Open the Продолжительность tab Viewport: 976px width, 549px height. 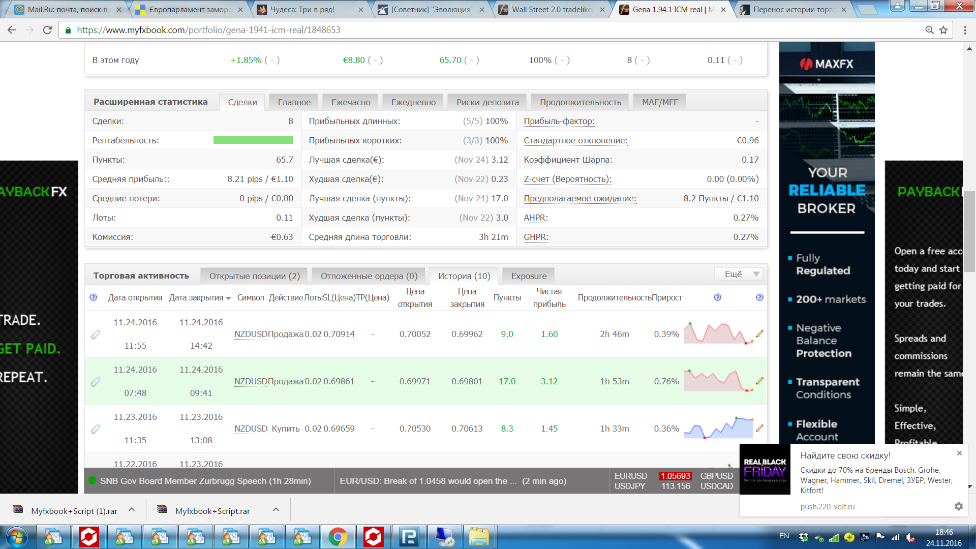click(x=581, y=102)
